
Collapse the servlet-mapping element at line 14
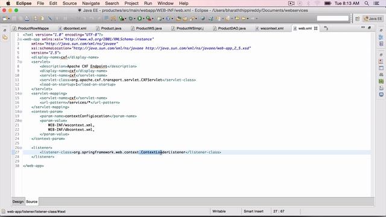pos(21,93)
